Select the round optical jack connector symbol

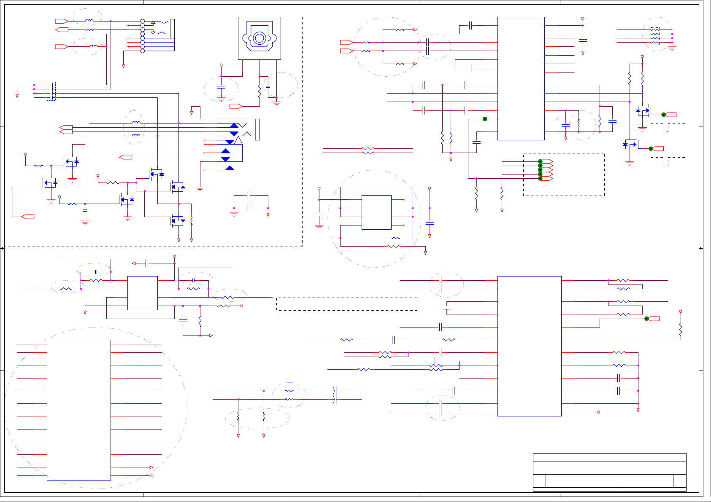pos(260,38)
